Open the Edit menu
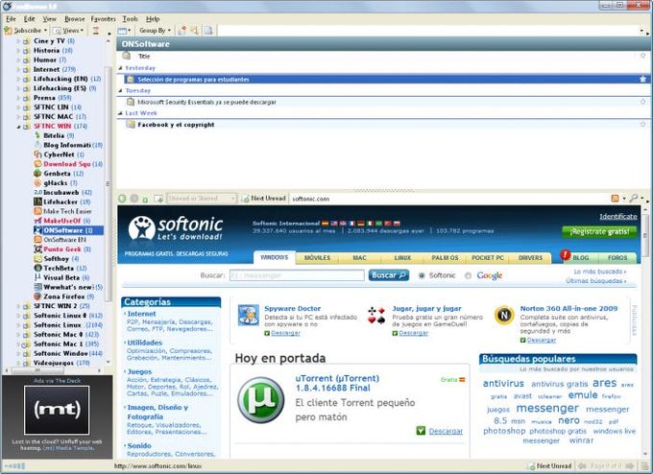 click(29, 19)
